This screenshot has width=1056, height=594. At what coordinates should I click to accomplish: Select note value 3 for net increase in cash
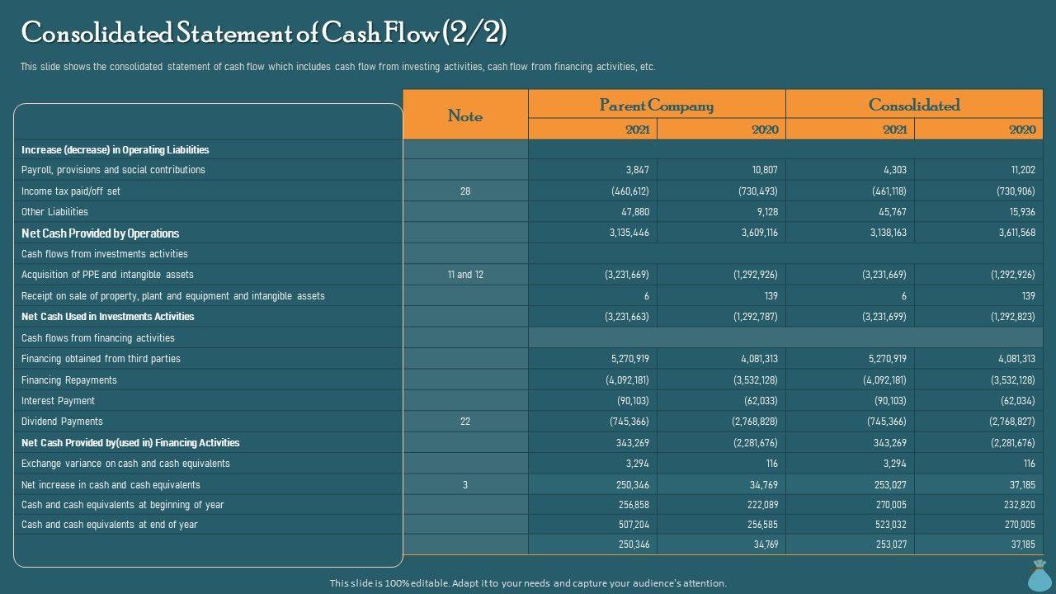[465, 485]
